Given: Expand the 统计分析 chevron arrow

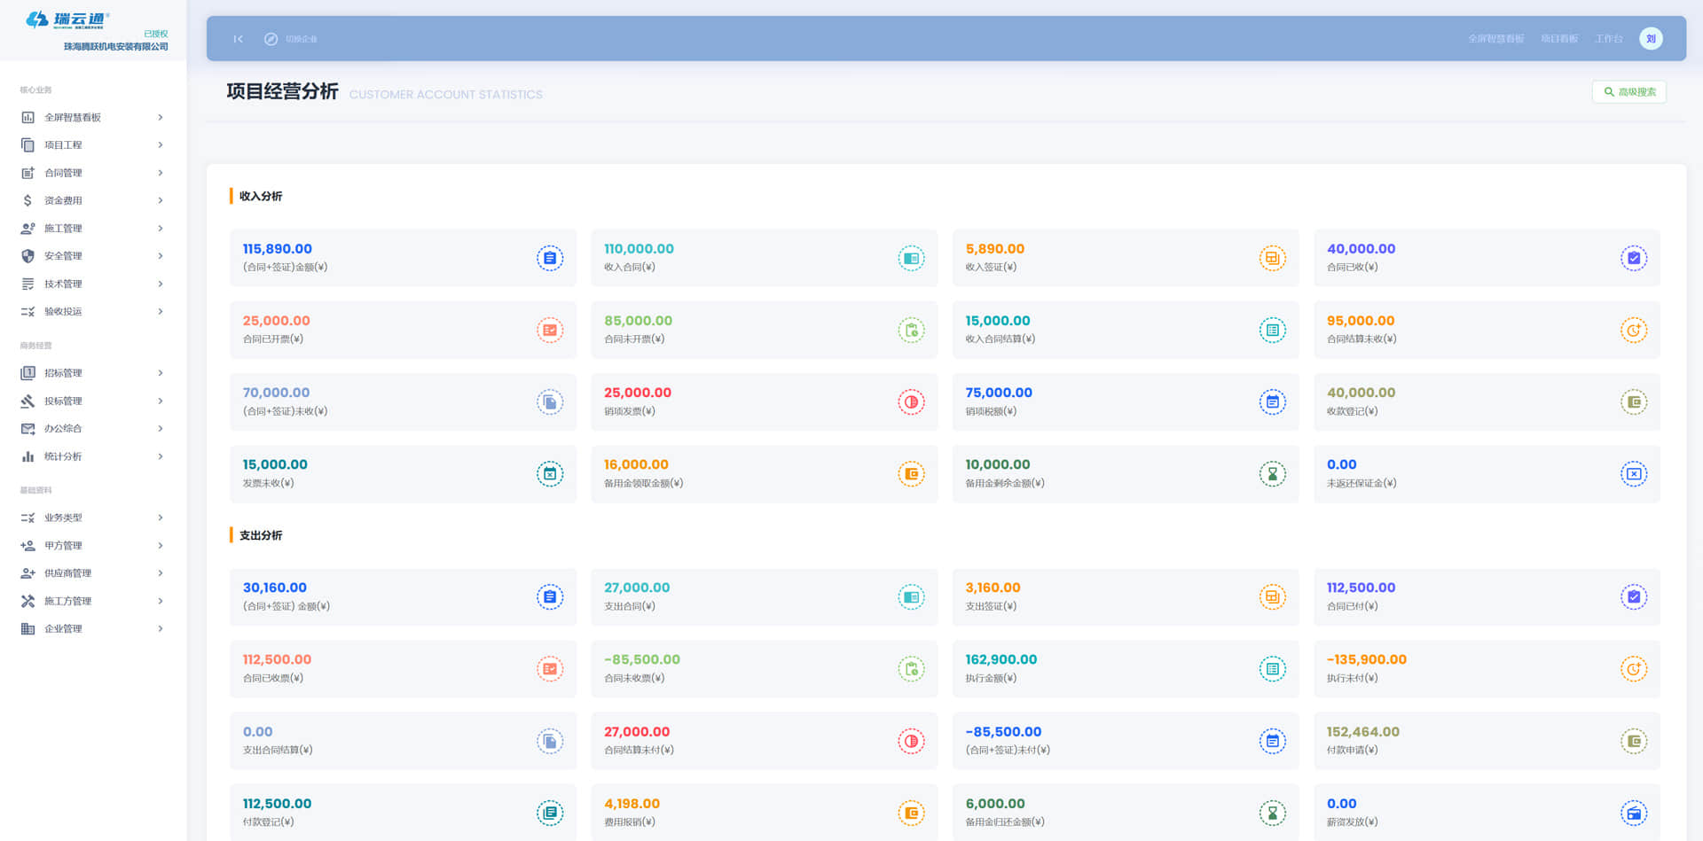Looking at the screenshot, I should tap(161, 456).
